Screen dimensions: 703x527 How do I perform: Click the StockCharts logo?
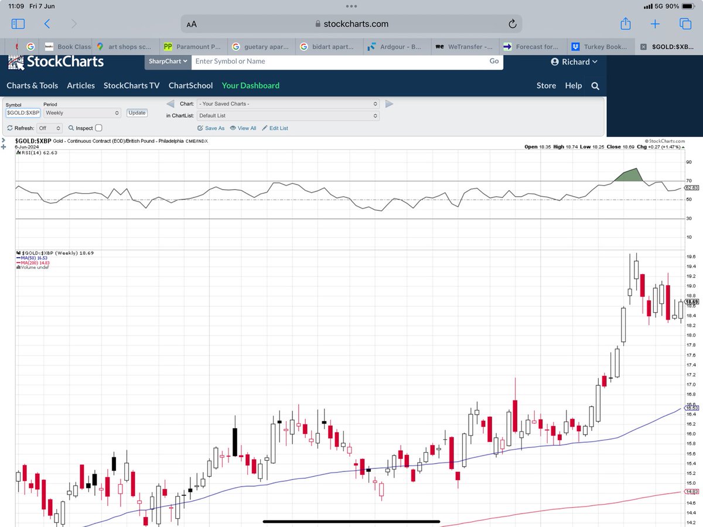tap(56, 61)
